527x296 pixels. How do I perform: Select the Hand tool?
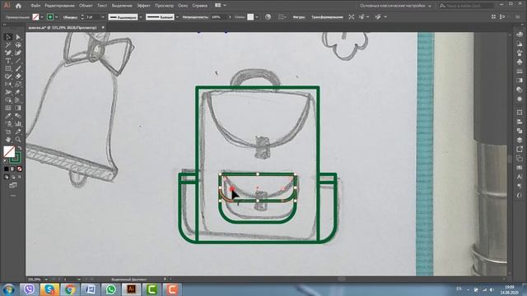coord(8,139)
